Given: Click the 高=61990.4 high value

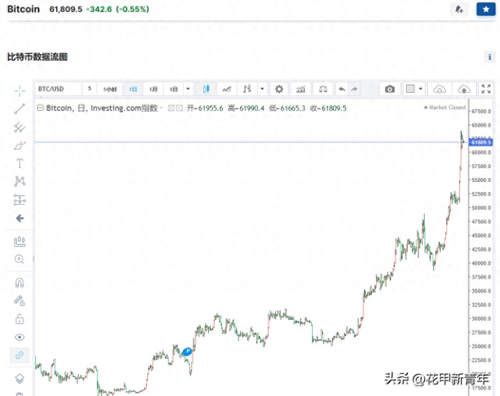Looking at the screenshot, I should coord(246,108).
